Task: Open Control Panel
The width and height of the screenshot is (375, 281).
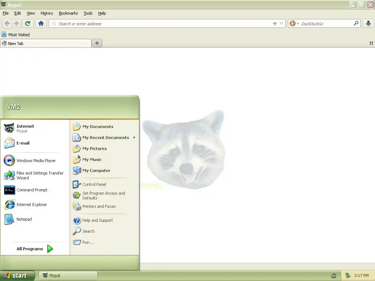Action: coord(104,184)
